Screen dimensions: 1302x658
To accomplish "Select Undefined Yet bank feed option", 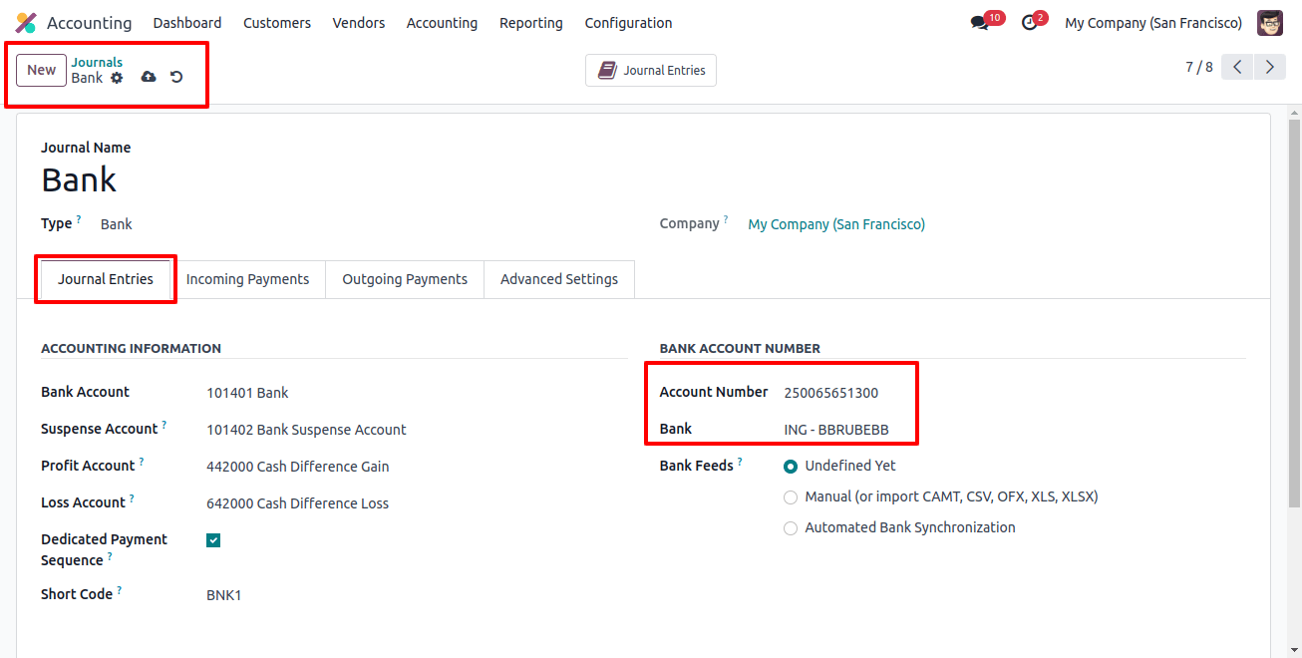I will coord(791,466).
